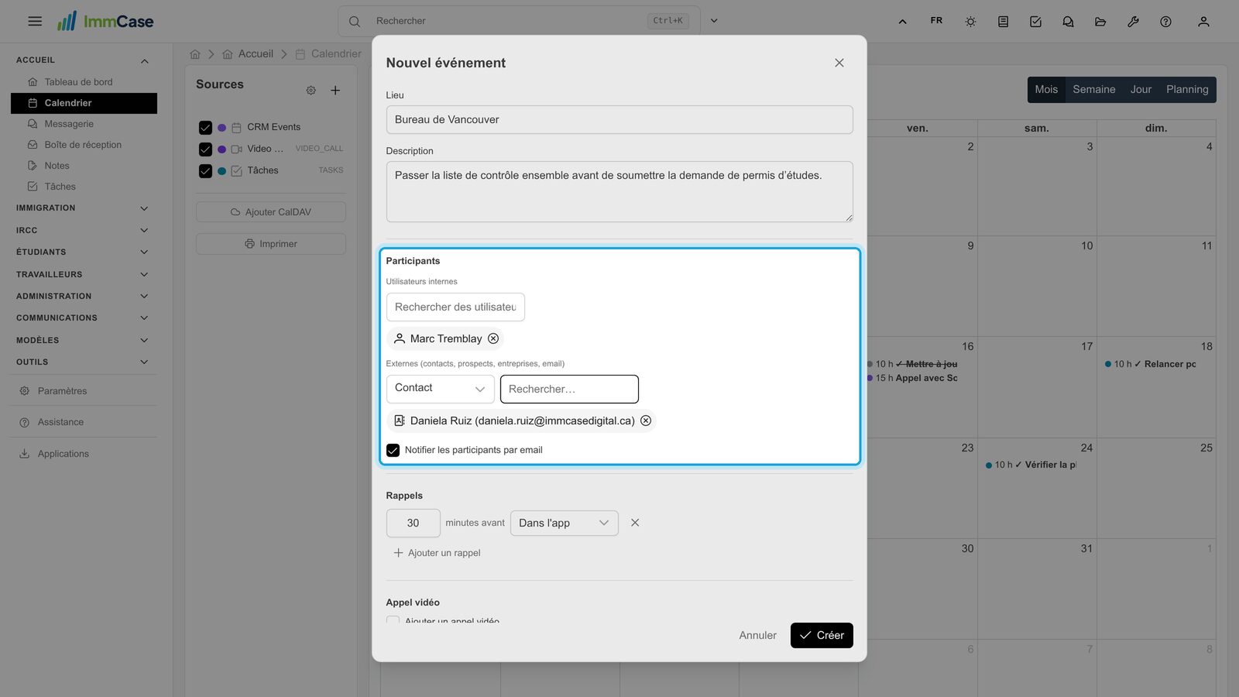Open the wrench tools icon in header

[x=1133, y=22]
